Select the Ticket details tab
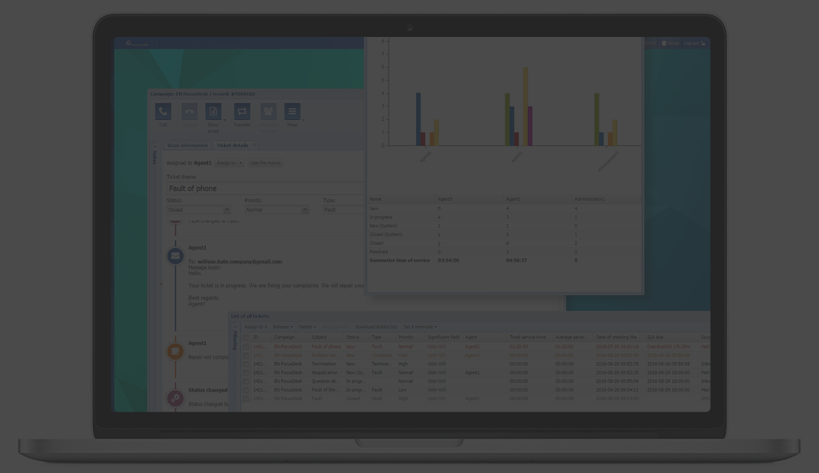 [232, 145]
